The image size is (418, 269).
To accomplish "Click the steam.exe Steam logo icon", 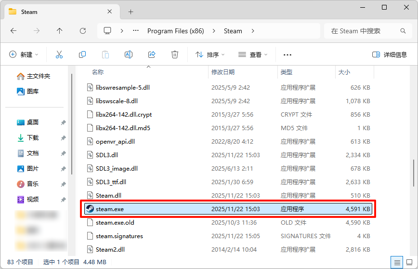I will click(90, 209).
